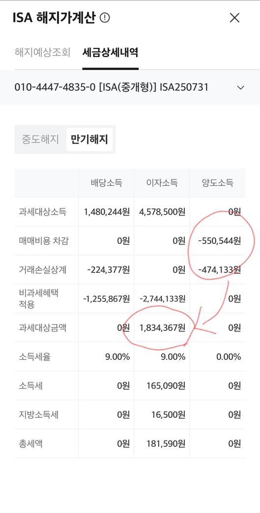Click the -474,133원 거래손실상계 cell
The image size is (260, 513).
coord(220,270)
